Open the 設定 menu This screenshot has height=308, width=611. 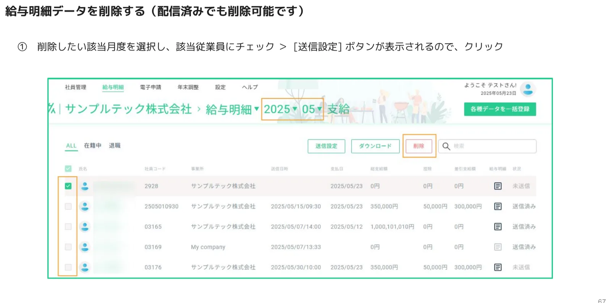(220, 87)
